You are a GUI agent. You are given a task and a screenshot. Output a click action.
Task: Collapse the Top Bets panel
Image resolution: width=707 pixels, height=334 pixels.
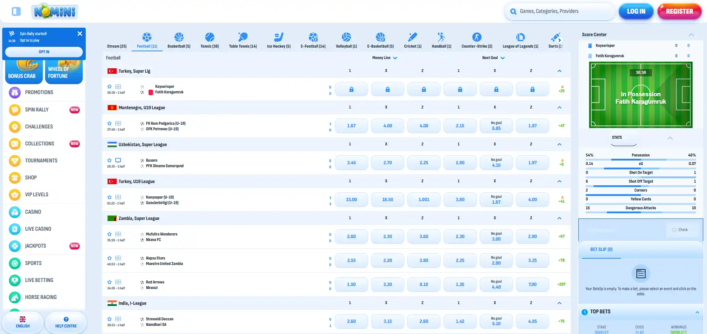[697, 312]
